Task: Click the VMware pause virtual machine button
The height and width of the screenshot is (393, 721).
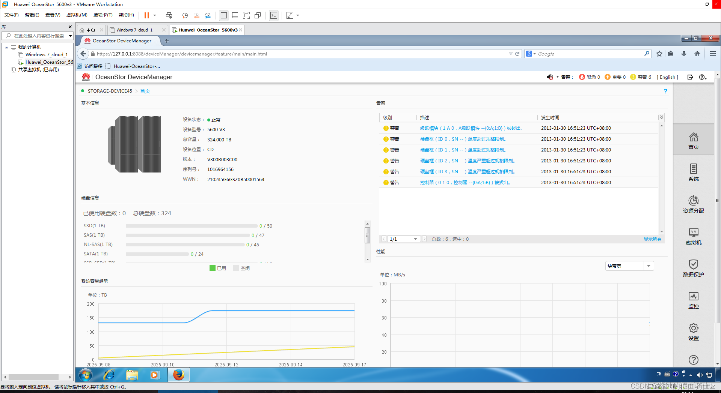Action: [147, 15]
